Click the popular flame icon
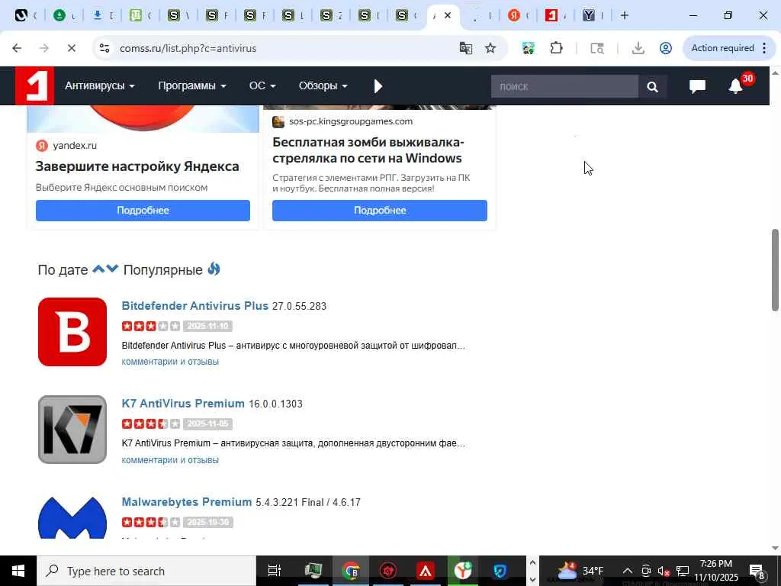Screen dimensions: 781x586 tap(214, 269)
